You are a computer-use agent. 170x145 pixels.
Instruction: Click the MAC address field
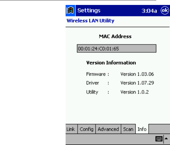coord(117,48)
